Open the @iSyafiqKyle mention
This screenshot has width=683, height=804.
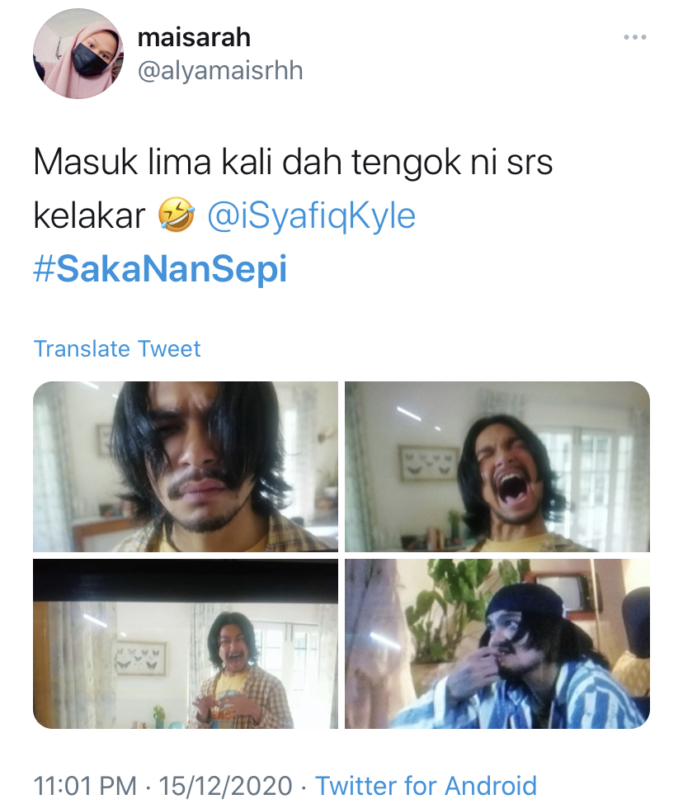tap(311, 216)
